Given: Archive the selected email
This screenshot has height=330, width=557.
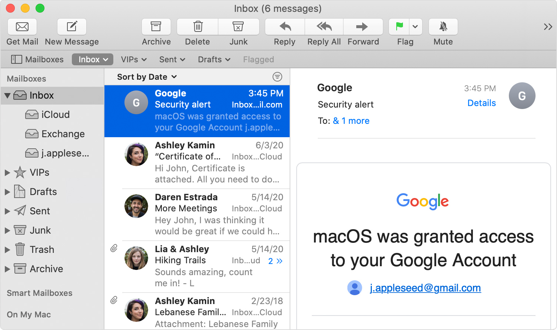Looking at the screenshot, I should click(156, 27).
